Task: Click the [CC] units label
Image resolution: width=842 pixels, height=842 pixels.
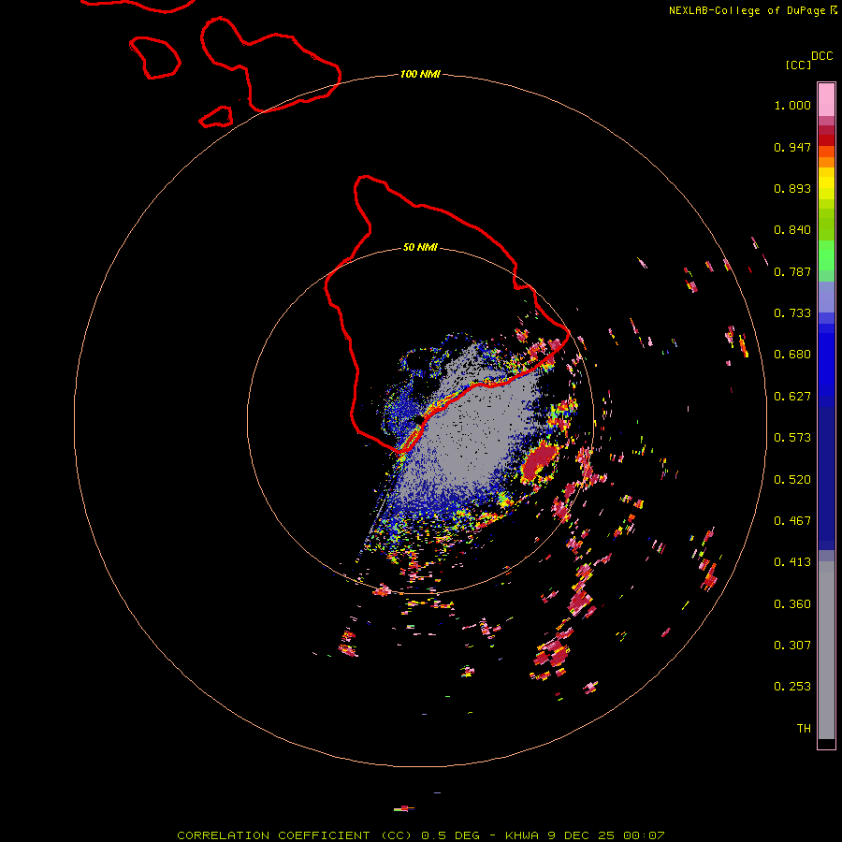Action: pyautogui.click(x=798, y=65)
